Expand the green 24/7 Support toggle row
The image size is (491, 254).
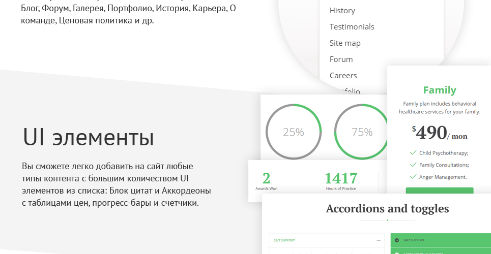click(x=441, y=240)
